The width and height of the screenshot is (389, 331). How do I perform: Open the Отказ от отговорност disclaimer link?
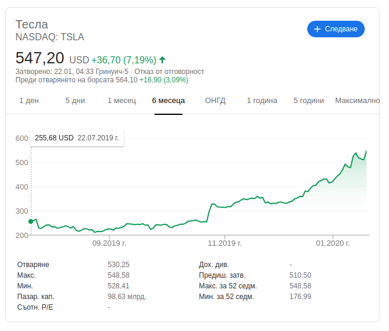(x=169, y=72)
